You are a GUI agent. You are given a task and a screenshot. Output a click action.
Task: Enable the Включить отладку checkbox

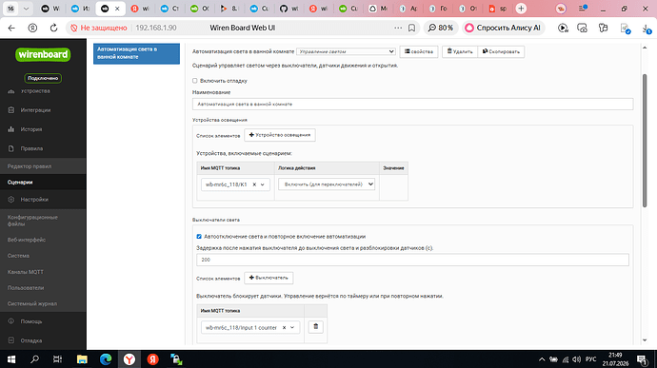click(x=195, y=81)
